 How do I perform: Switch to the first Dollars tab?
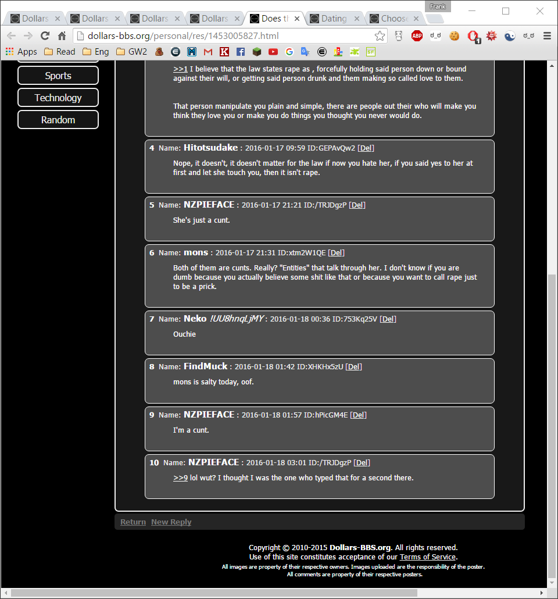coord(34,19)
